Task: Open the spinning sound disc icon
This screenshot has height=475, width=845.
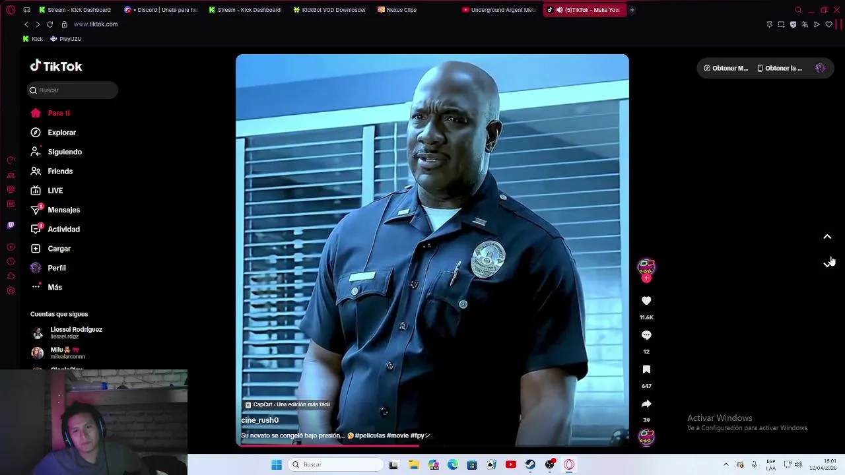Action: click(646, 437)
